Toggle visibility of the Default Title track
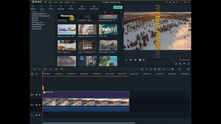Image resolution: width=221 pixels, height=124 pixels. (x=39, y=95)
